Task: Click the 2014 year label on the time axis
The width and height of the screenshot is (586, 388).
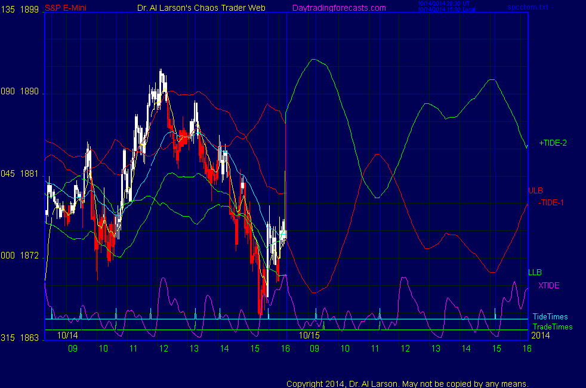Action: (x=539, y=335)
